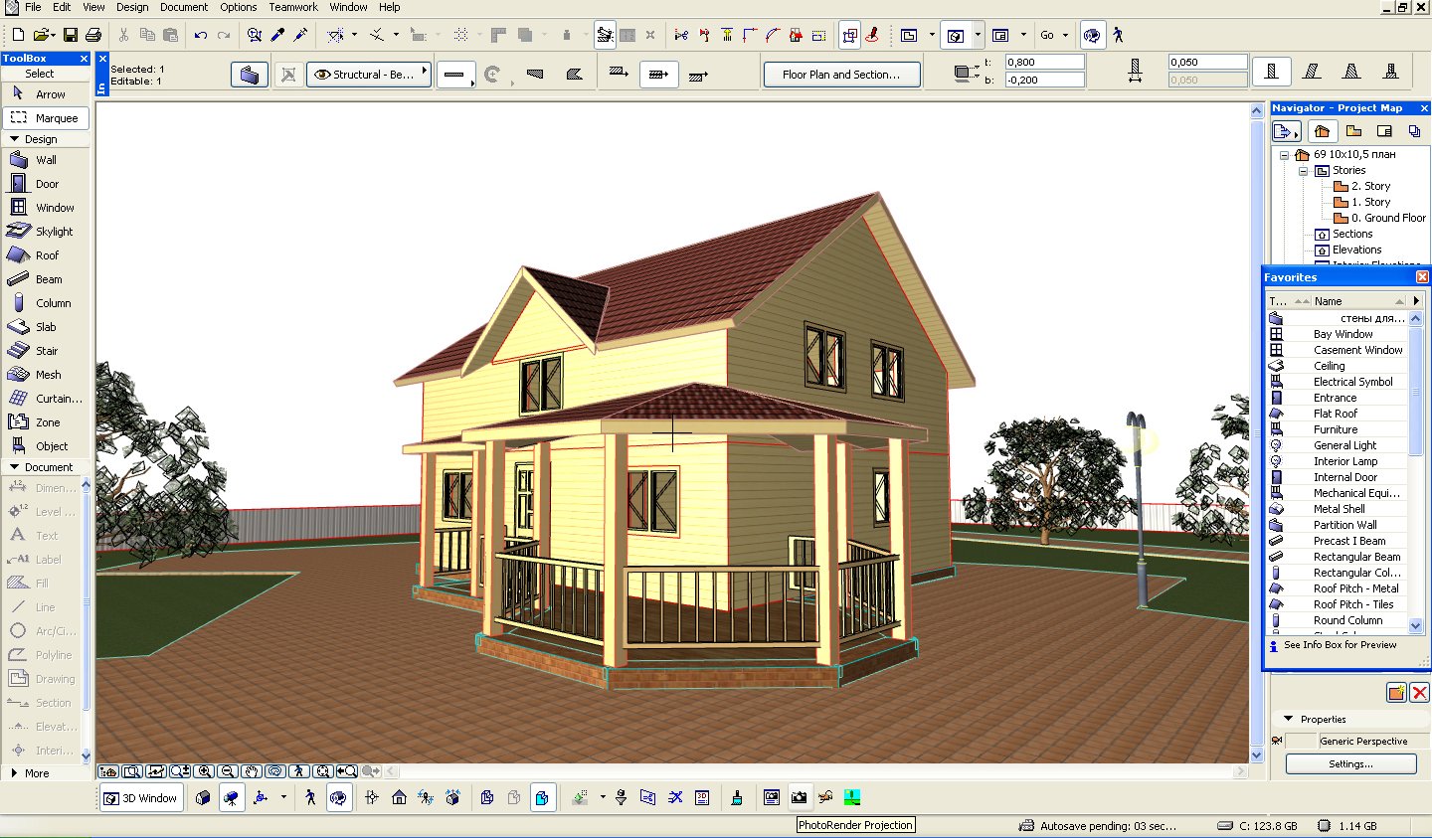The image size is (1432, 838).
Task: Choose the Stair tool
Action: coord(46,351)
